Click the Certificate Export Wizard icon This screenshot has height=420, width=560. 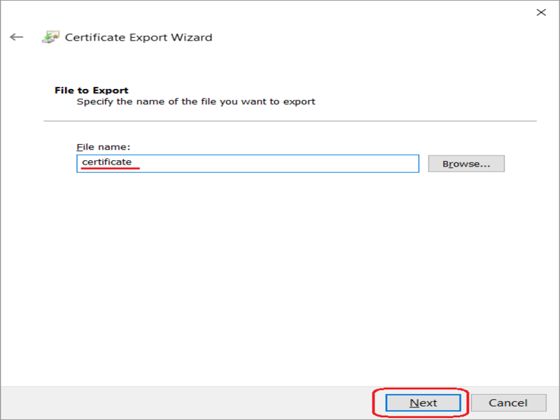(x=50, y=37)
